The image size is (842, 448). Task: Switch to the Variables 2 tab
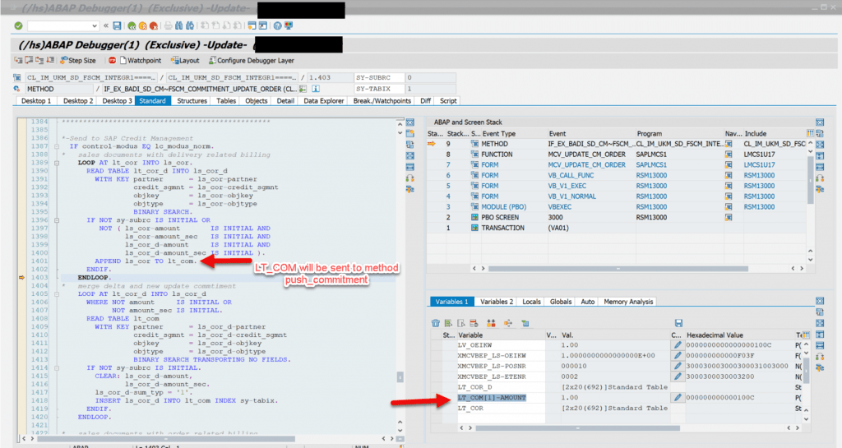(x=496, y=302)
